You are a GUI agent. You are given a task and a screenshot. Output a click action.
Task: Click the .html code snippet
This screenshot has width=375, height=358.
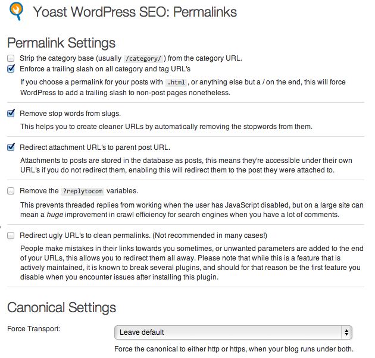click(x=176, y=83)
